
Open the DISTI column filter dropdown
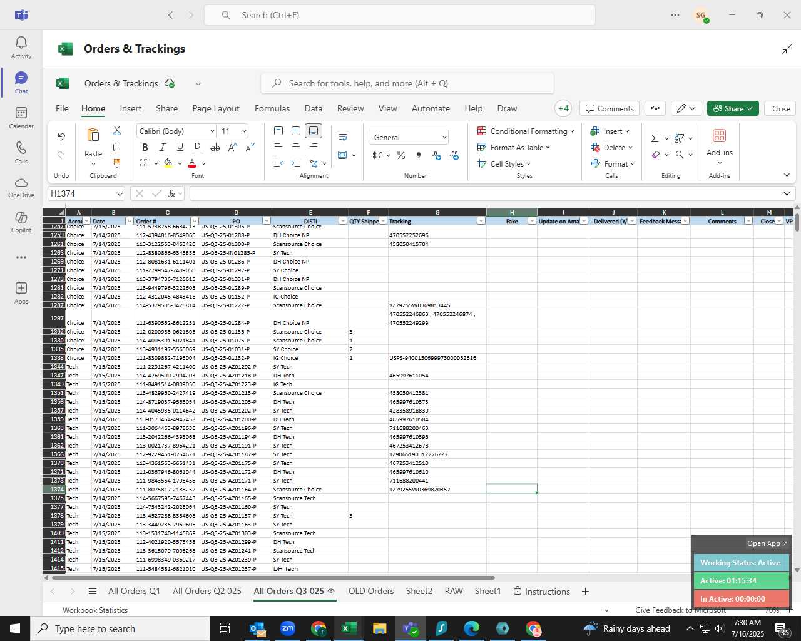342,221
